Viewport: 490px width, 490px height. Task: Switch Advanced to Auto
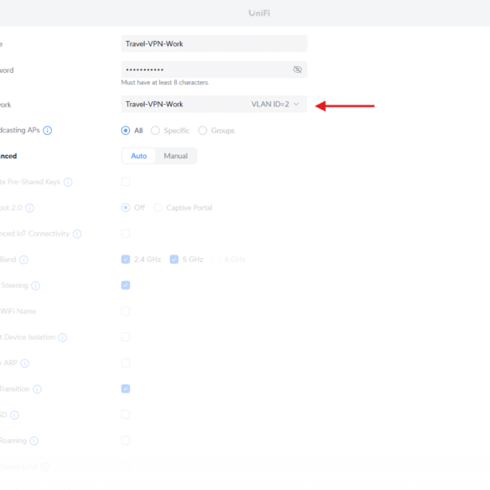(139, 156)
